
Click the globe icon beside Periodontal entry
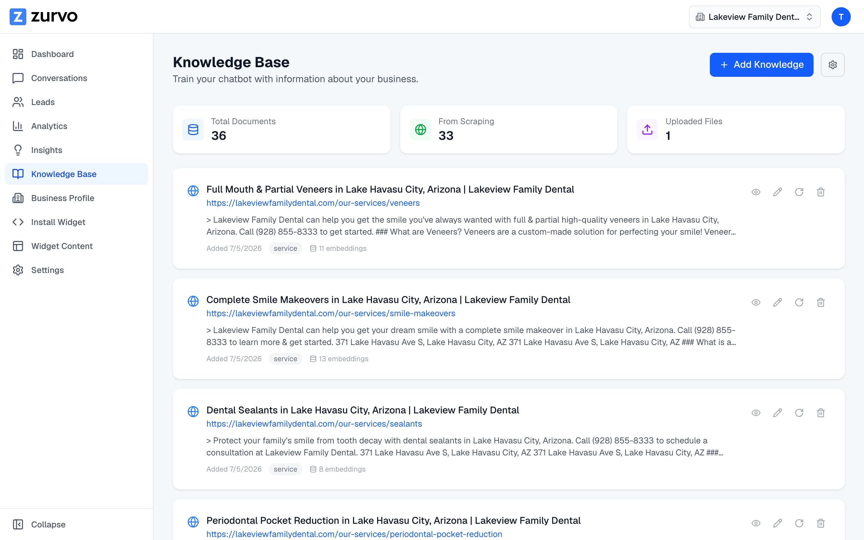click(x=193, y=522)
